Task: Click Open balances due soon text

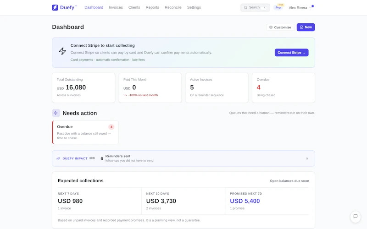Action: coord(289,181)
